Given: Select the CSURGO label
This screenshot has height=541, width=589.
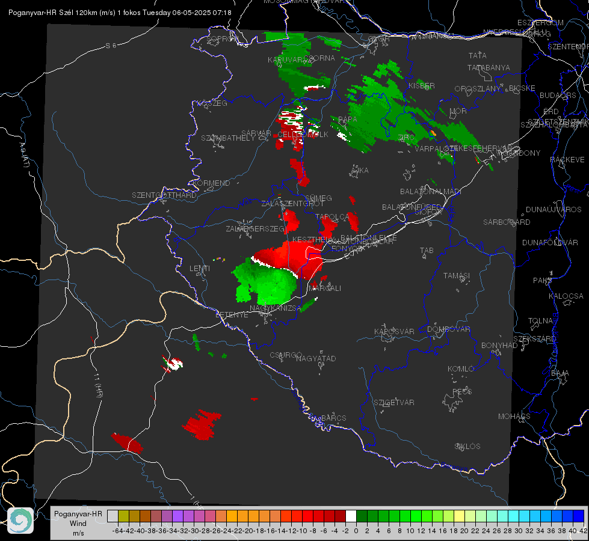Looking at the screenshot, I should tap(286, 355).
